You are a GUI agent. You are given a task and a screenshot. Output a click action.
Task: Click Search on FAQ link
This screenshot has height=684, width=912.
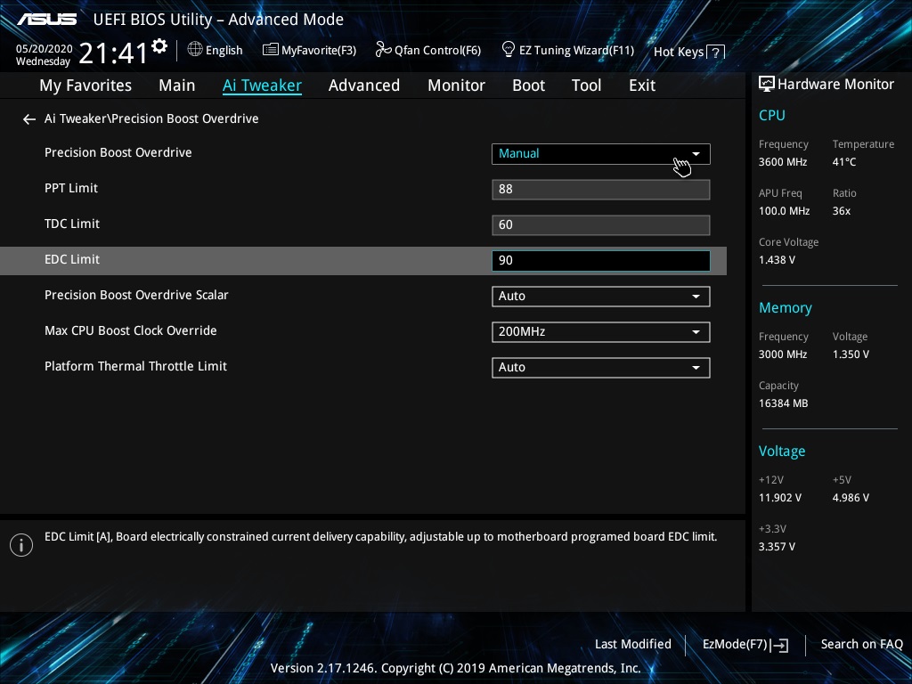pos(862,645)
